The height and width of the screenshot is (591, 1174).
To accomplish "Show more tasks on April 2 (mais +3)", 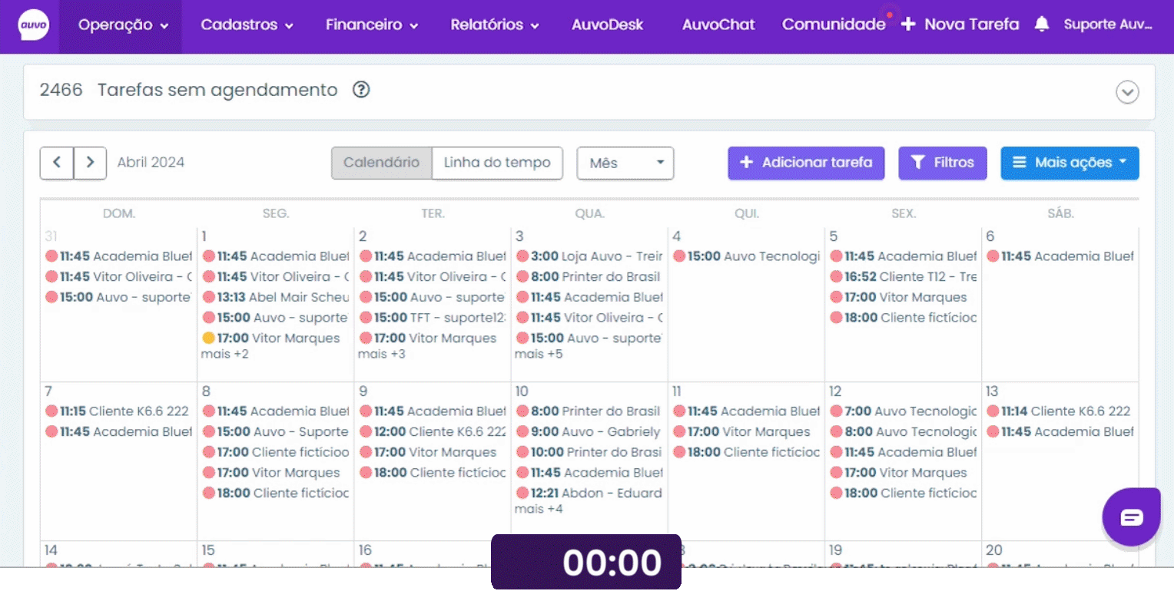I will pyautogui.click(x=382, y=354).
